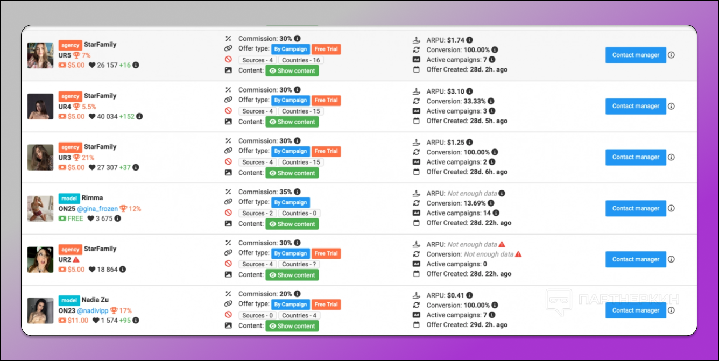
Task: Show content for Rimma's offer
Action: (x=292, y=224)
